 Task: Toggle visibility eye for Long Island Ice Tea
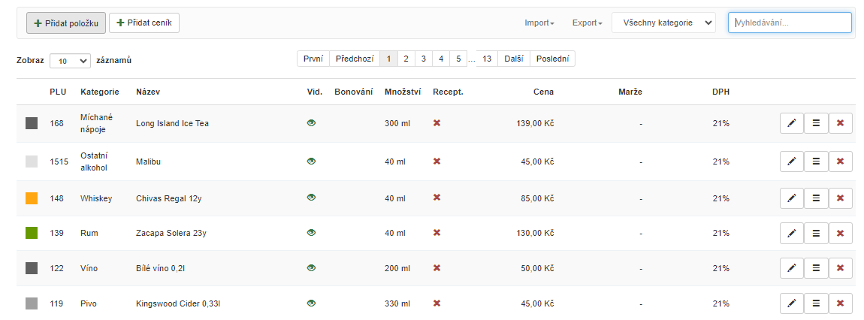click(x=311, y=123)
